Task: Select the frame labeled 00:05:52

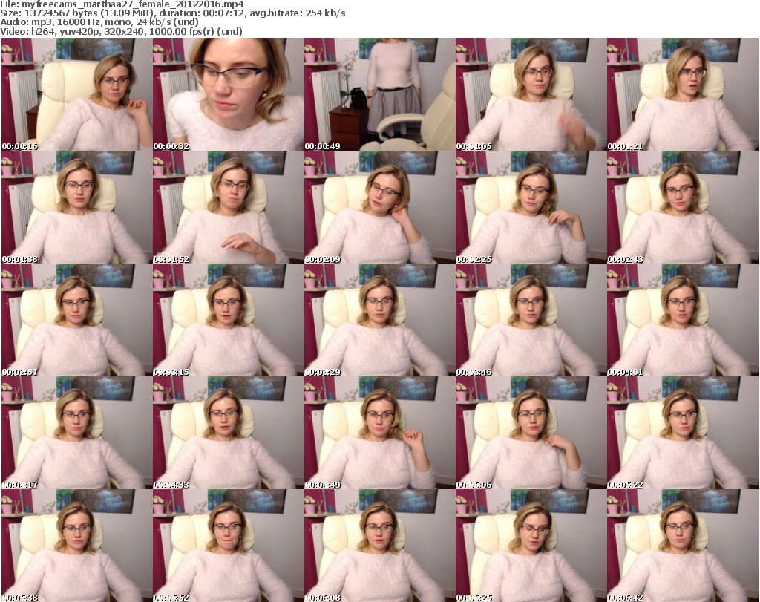Action: click(228, 546)
